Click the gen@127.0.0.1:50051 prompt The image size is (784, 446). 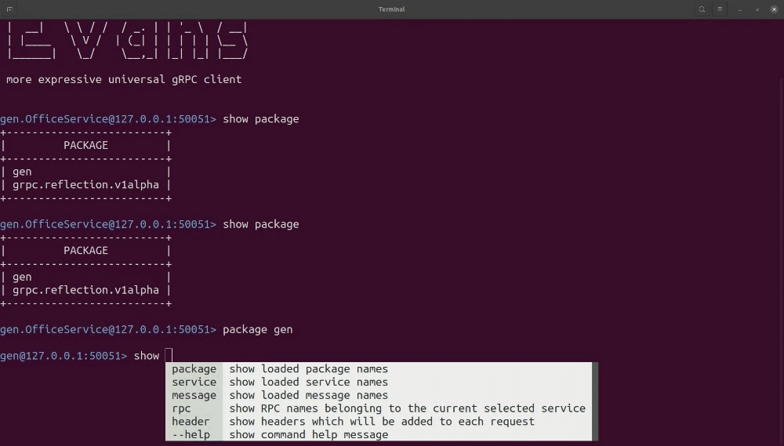coord(63,356)
